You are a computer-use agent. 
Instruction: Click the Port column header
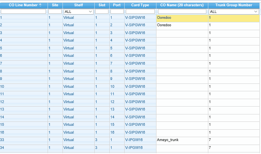117,5
